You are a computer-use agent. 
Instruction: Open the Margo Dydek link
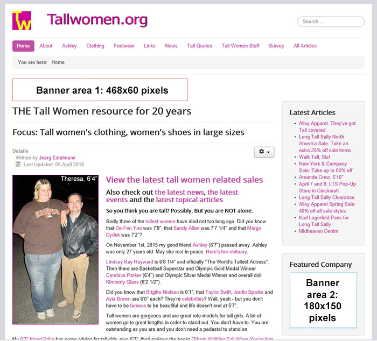click(x=254, y=228)
